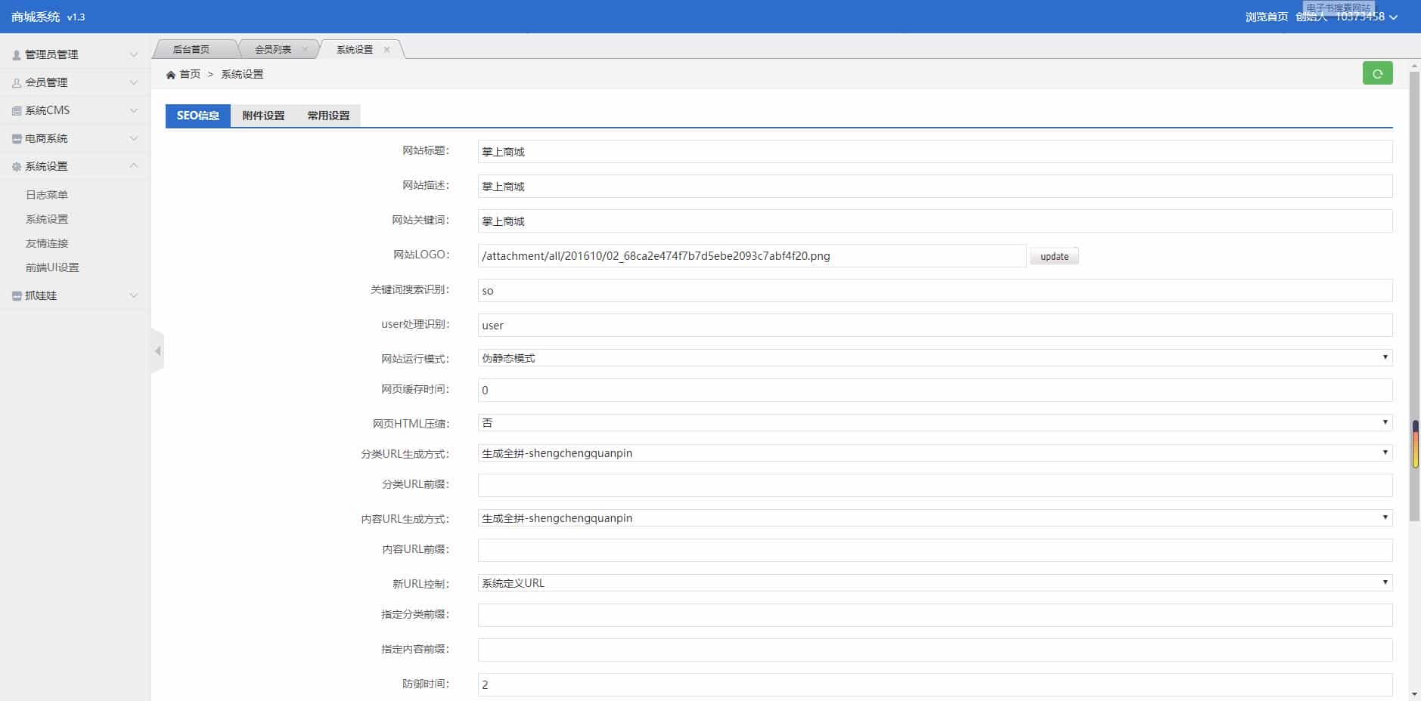The width and height of the screenshot is (1421, 701).
Task: Click the sidebar collapse arrow on left edge
Action: point(158,350)
